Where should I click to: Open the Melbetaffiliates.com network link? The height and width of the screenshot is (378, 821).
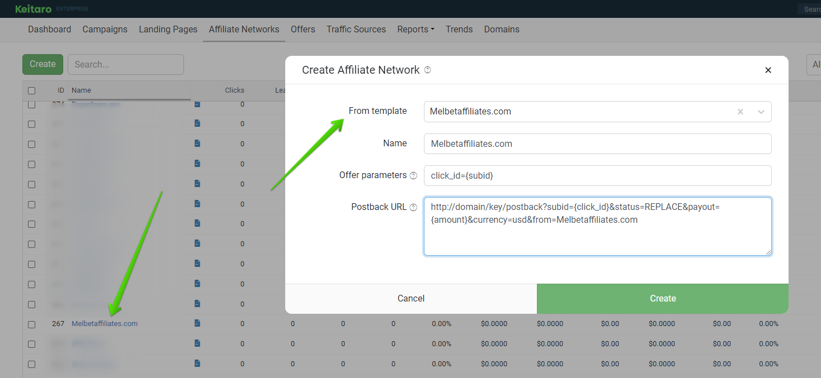coord(105,324)
